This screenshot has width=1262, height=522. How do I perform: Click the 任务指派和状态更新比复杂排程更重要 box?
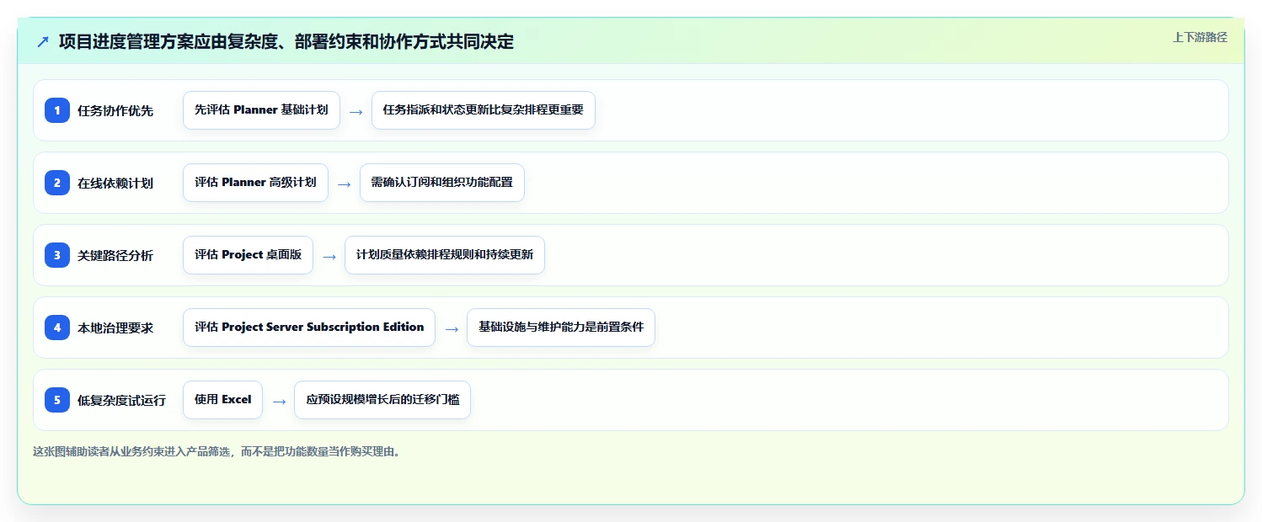484,110
